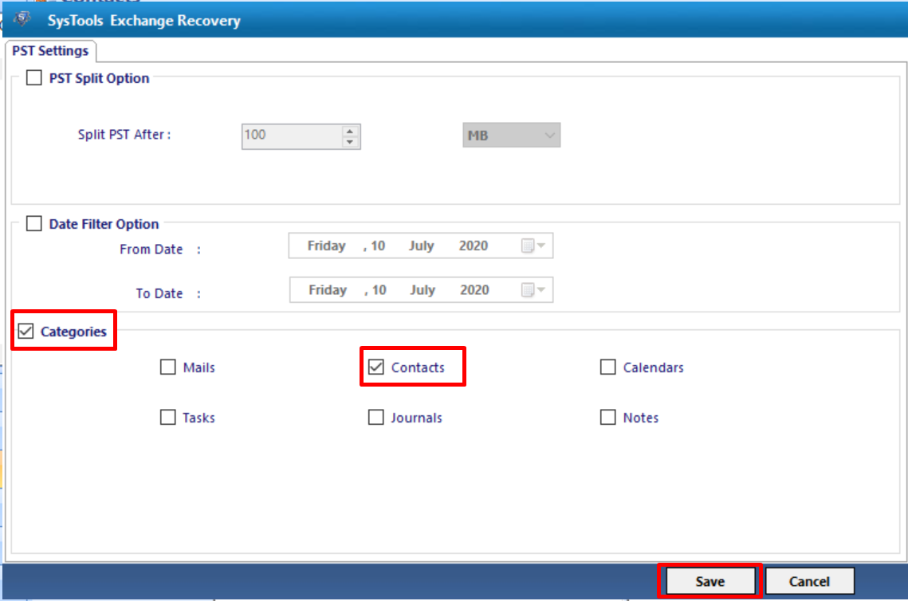Select the year 2020 in To Date
Image resolution: width=908 pixels, height=601 pixels.
pyautogui.click(x=474, y=289)
